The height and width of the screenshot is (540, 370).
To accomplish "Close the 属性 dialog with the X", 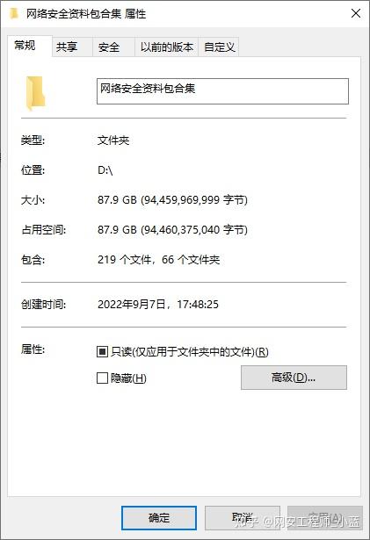I will coord(356,13).
